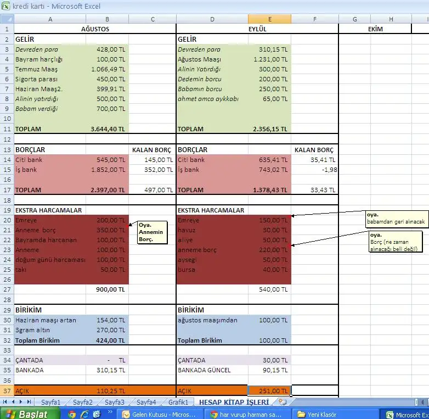
Task: Click the Excel icon in the title bar
Action: [x=5, y=5]
